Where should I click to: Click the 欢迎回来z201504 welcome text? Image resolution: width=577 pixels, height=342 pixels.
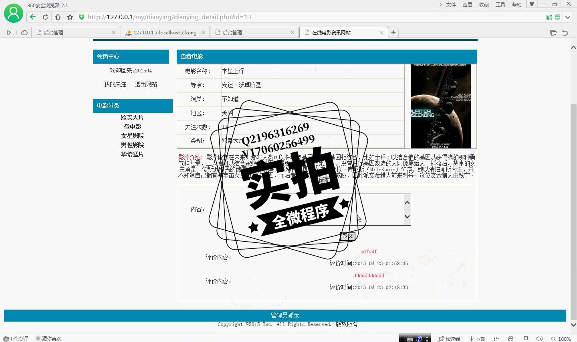pyautogui.click(x=131, y=70)
